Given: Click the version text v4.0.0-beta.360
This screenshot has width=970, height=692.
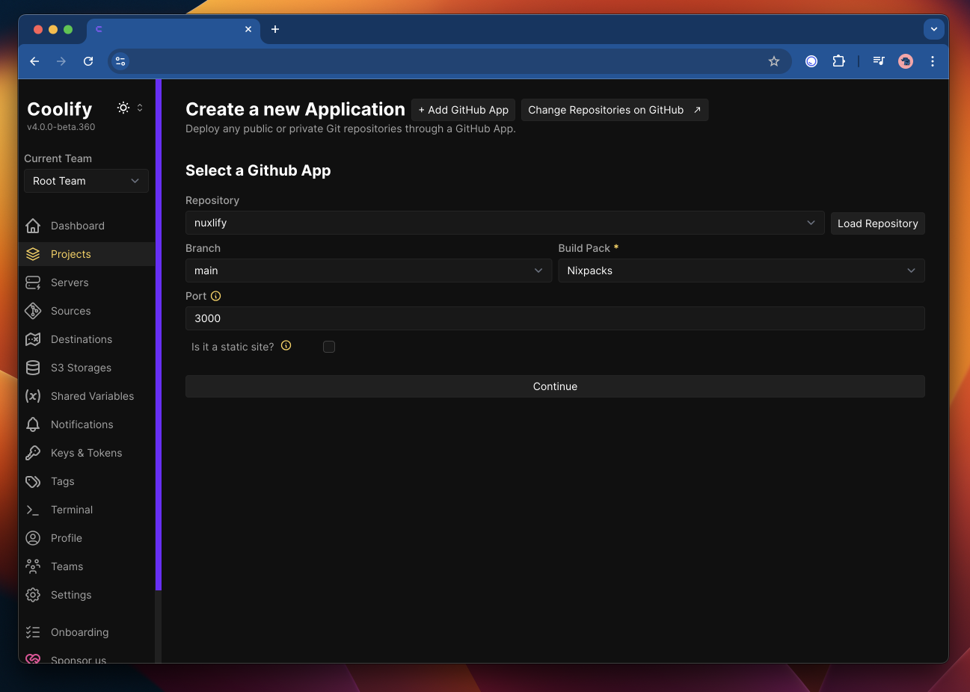Looking at the screenshot, I should click(x=61, y=127).
